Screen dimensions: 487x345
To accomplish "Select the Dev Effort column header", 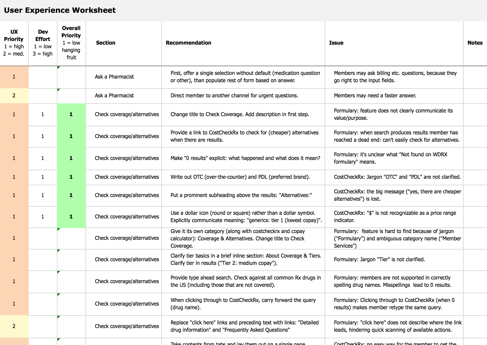I will 43,43.
